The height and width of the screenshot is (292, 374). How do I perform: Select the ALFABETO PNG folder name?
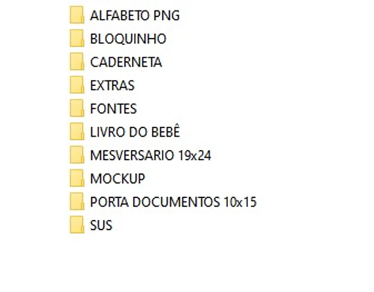[x=135, y=16]
